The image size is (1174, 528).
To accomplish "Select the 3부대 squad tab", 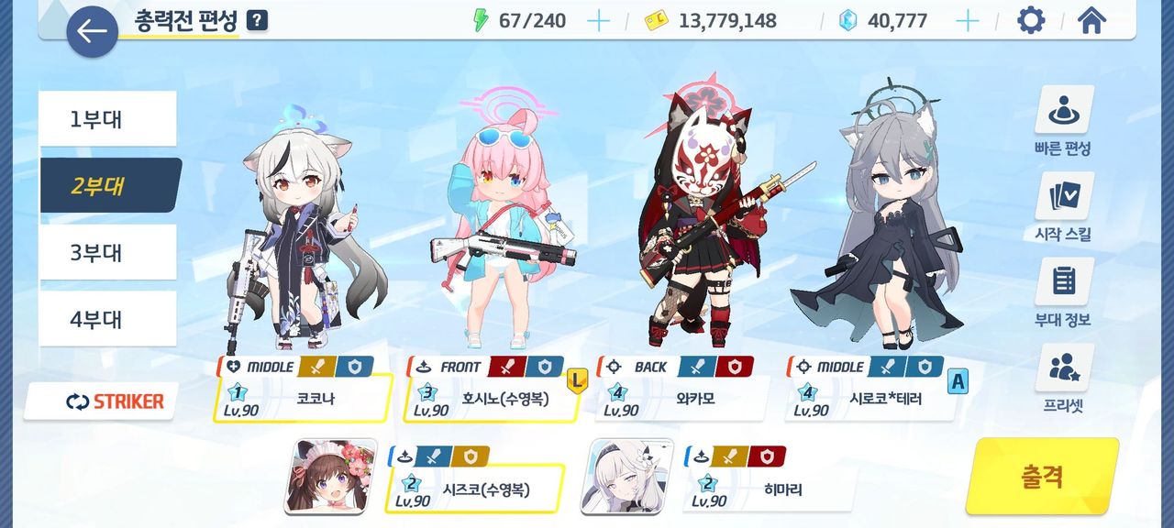I will coord(107,252).
